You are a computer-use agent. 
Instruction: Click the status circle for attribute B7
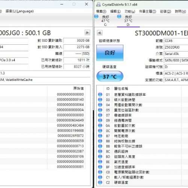(100, 136)
